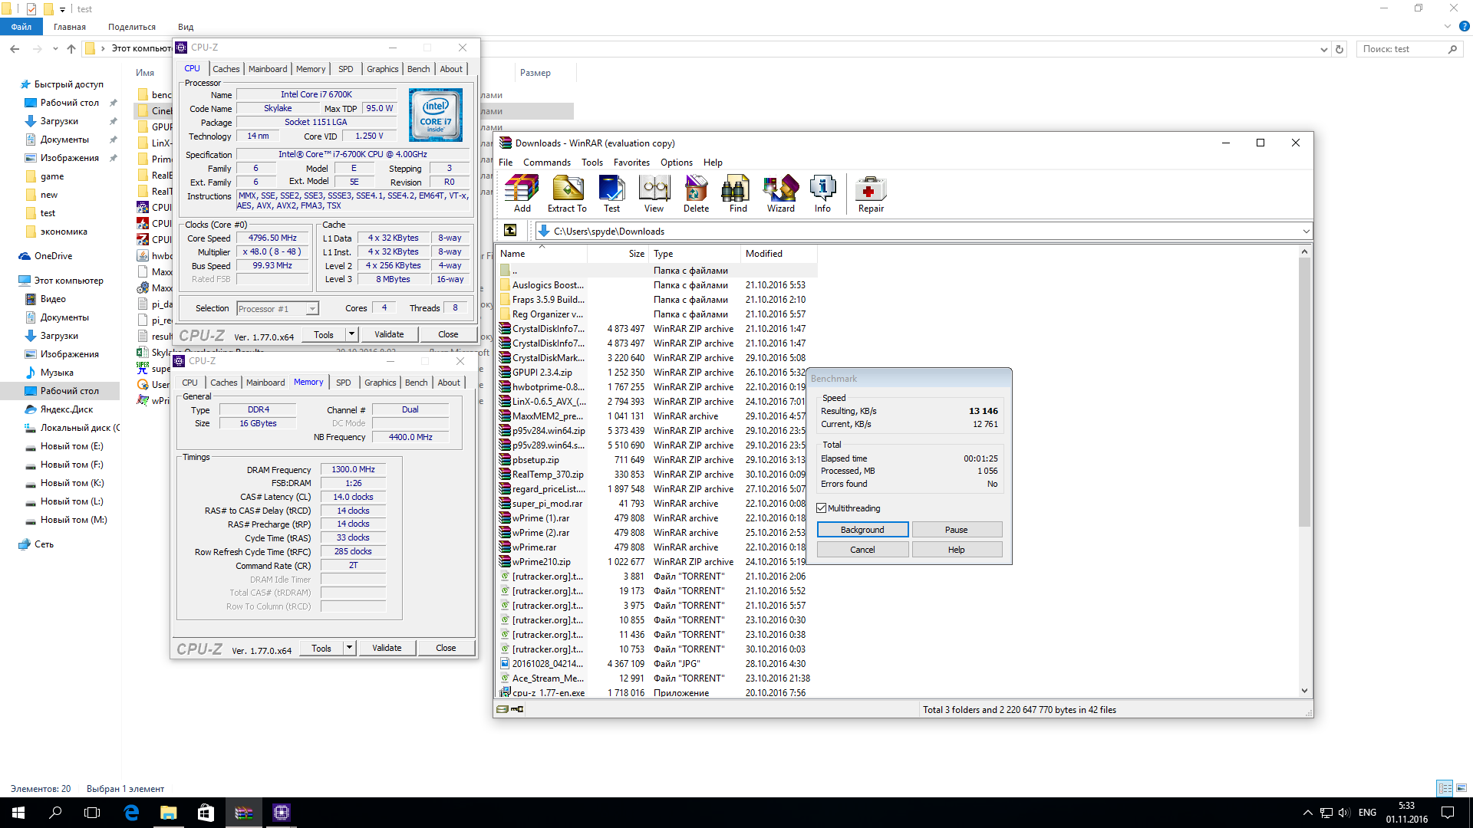Click the up-one-level folder icon in WinRAR

point(510,231)
